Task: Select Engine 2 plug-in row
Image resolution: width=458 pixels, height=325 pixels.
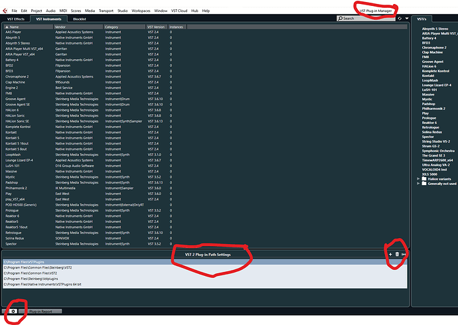Action: pos(12,88)
